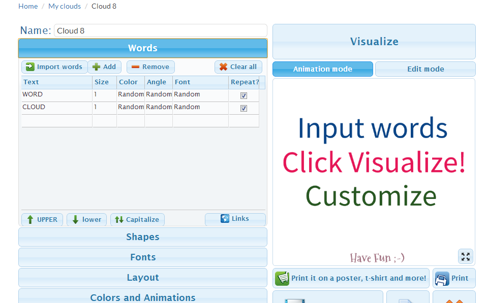Click the blue printer icon

(x=442, y=279)
